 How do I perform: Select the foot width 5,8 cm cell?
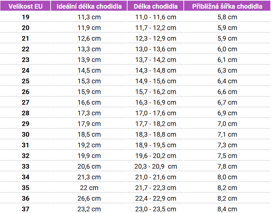pos(227,17)
